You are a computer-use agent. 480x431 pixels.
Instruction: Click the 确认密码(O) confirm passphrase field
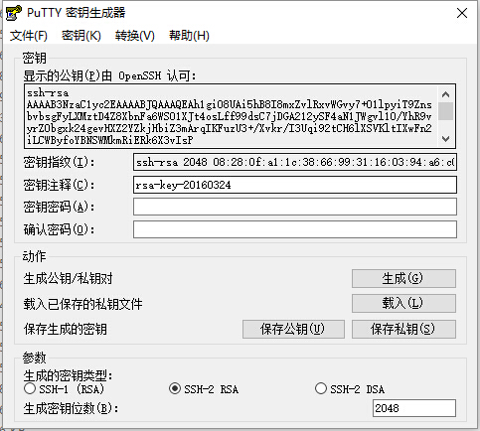(x=295, y=229)
